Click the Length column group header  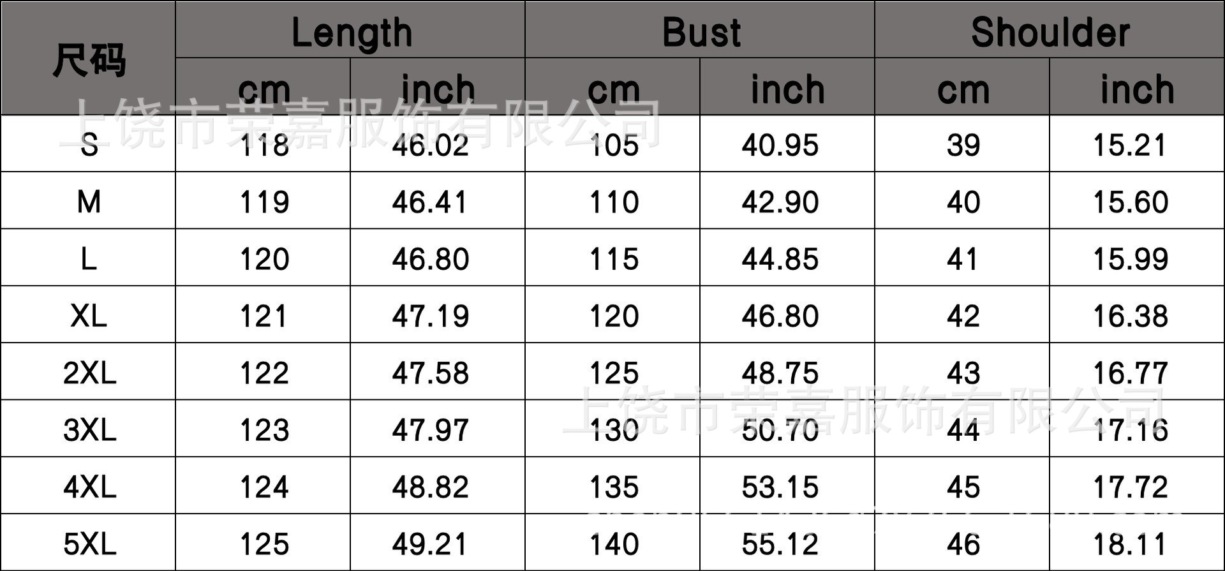(351, 33)
